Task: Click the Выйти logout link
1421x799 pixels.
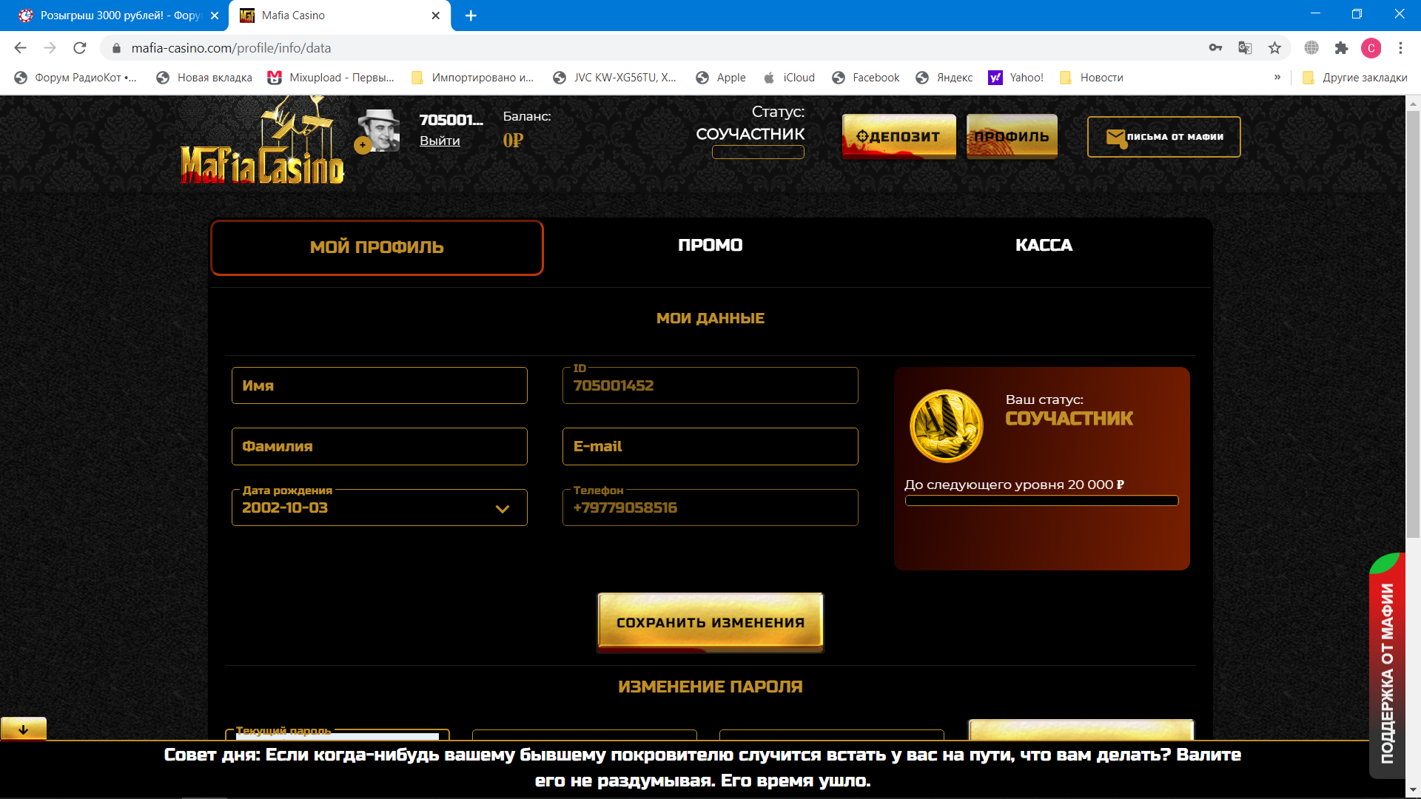Action: tap(440, 141)
